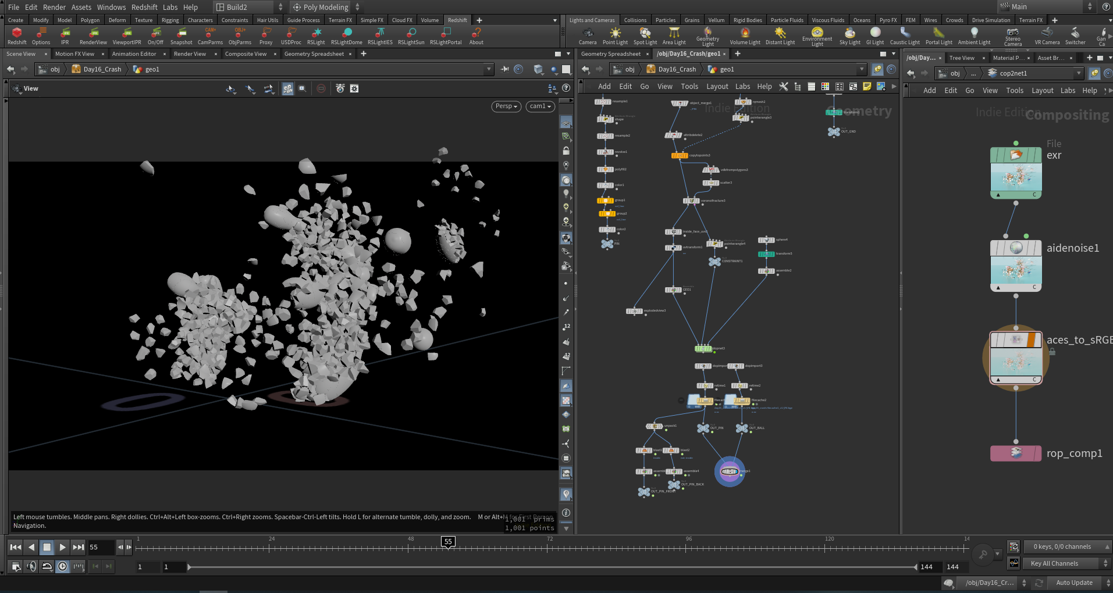
Task: Open the Windows menu
Action: pyautogui.click(x=111, y=7)
